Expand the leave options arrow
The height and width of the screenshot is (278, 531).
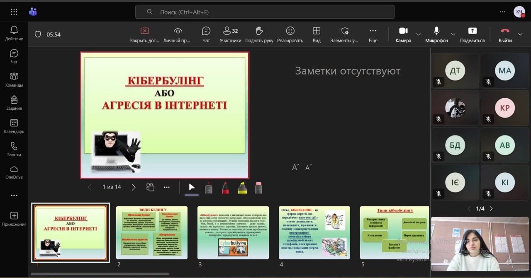[x=520, y=34]
